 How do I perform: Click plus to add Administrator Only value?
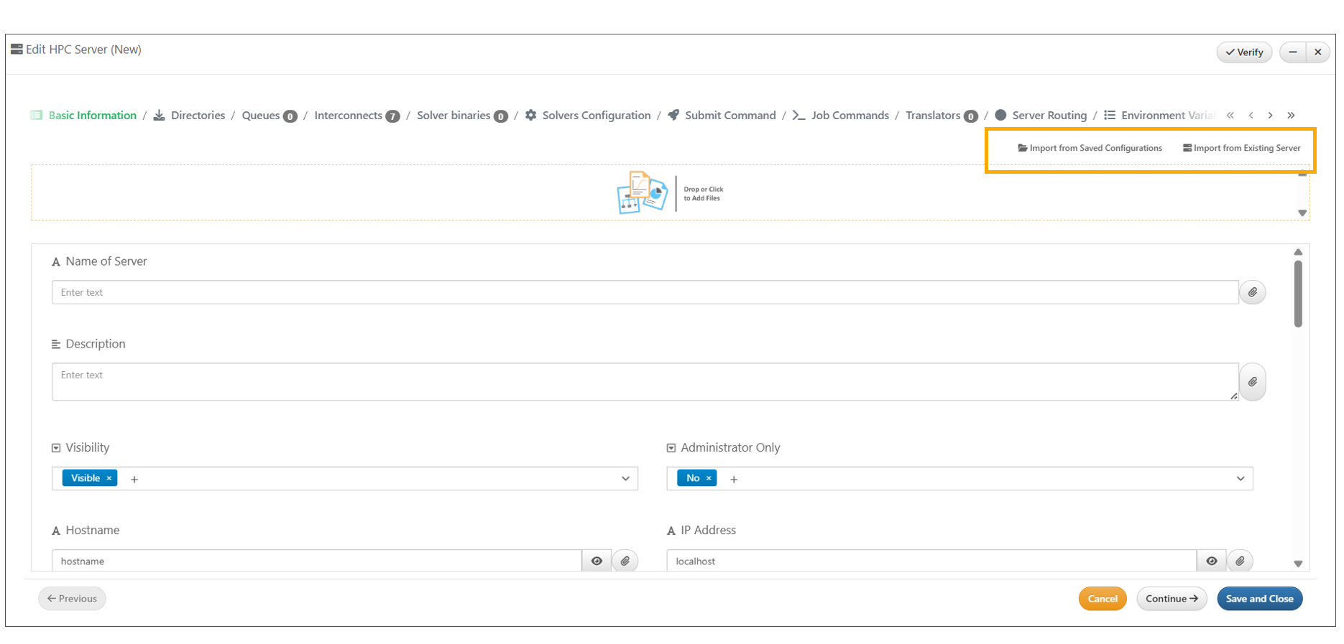pos(734,480)
